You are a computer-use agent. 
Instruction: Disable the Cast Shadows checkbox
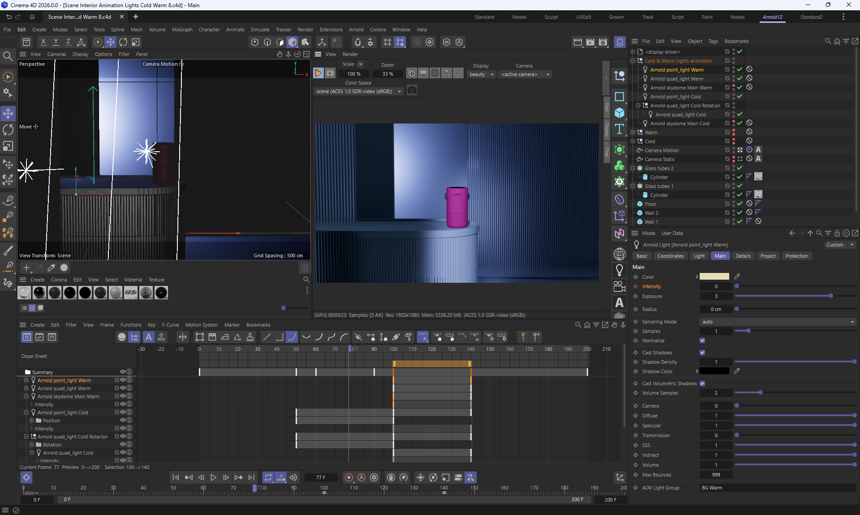point(702,353)
